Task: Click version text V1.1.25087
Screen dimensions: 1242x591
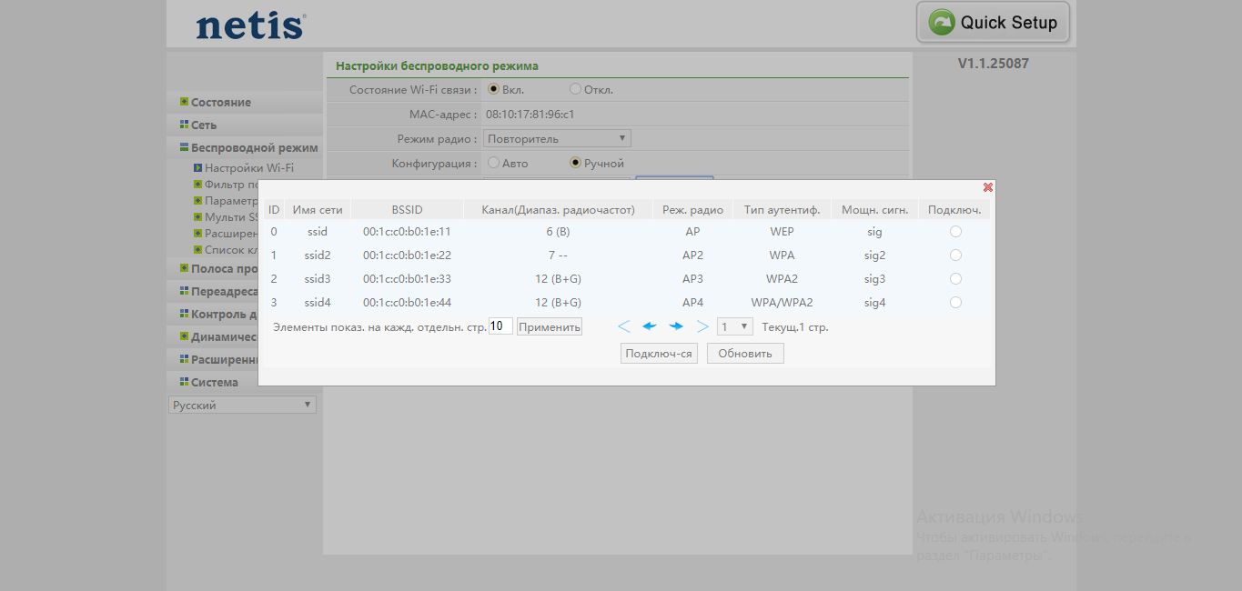Action: (x=994, y=64)
